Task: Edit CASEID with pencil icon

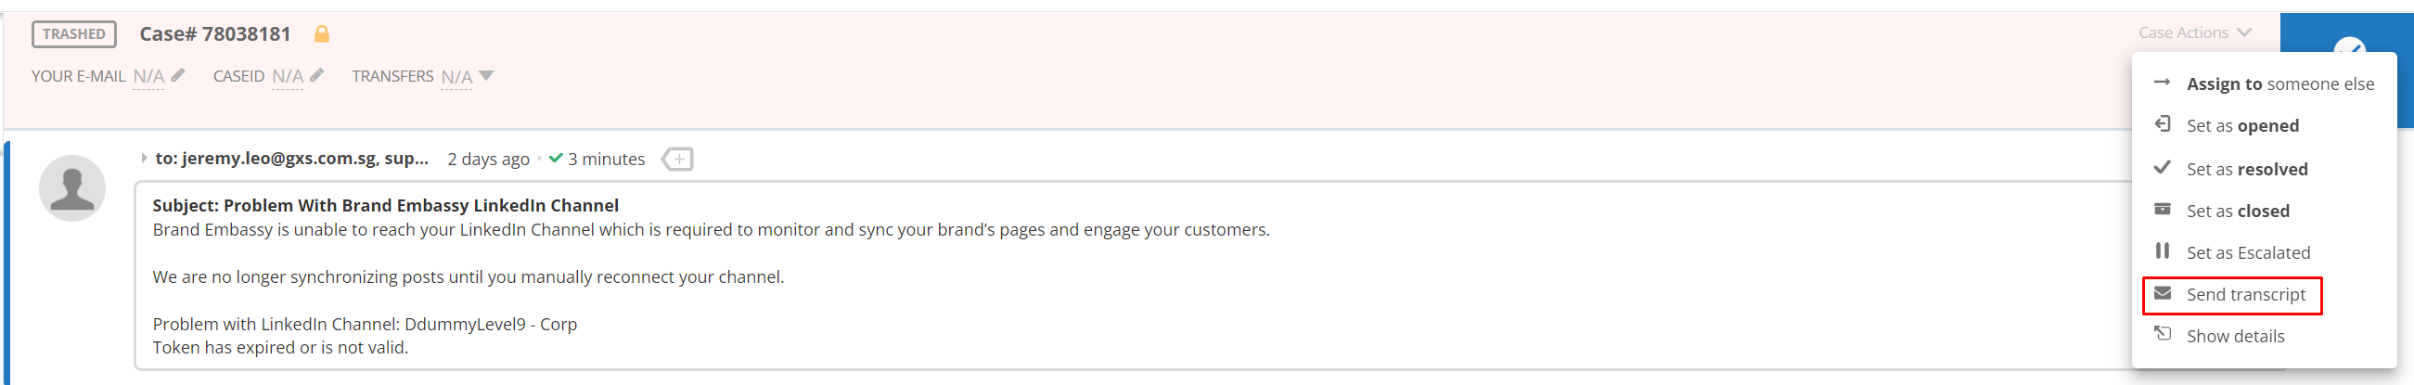Action: pos(316,75)
